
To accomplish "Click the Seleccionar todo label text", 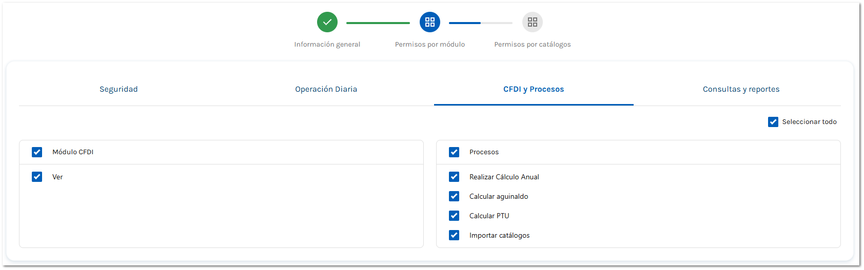I will pos(809,122).
